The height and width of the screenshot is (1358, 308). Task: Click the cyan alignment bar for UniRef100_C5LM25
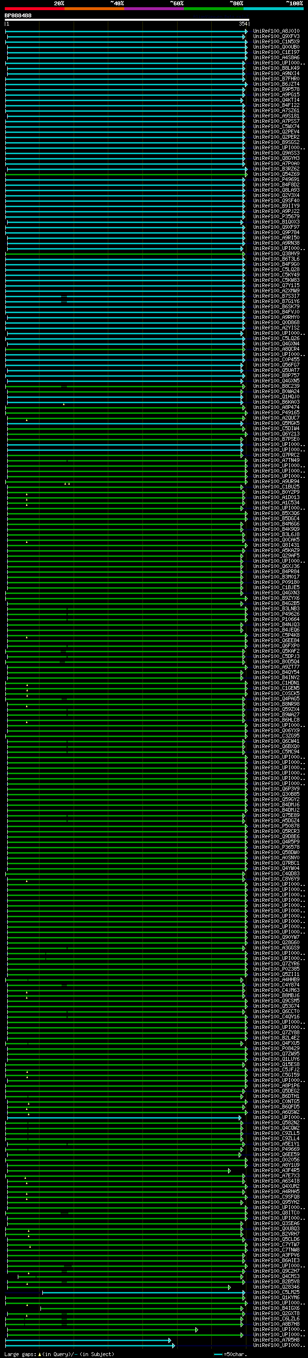(144, 1292)
